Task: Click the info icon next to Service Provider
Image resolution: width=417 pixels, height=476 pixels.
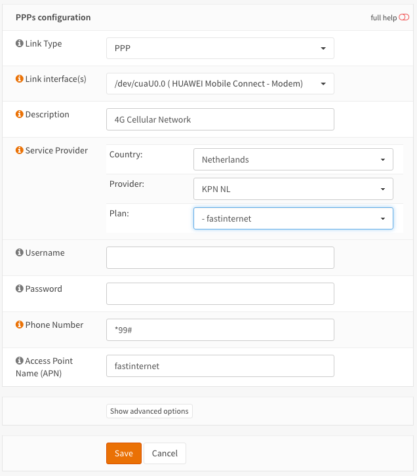Action: click(19, 151)
